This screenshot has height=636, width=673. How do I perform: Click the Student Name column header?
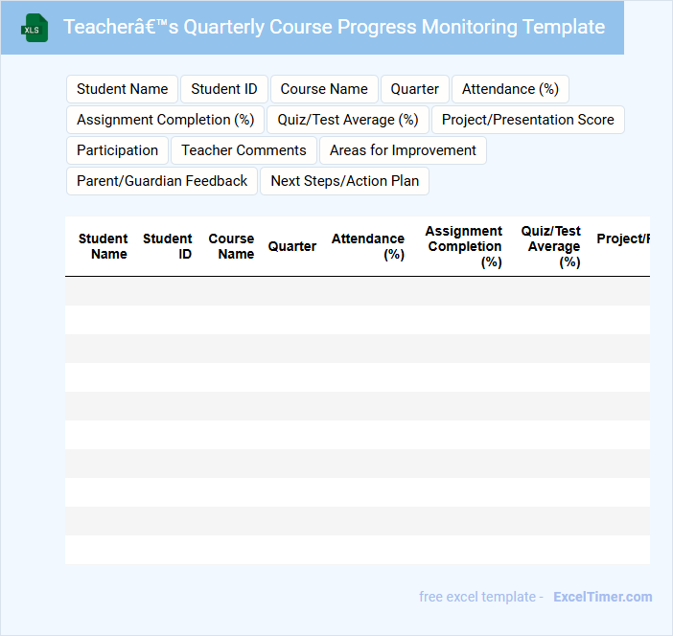click(103, 246)
